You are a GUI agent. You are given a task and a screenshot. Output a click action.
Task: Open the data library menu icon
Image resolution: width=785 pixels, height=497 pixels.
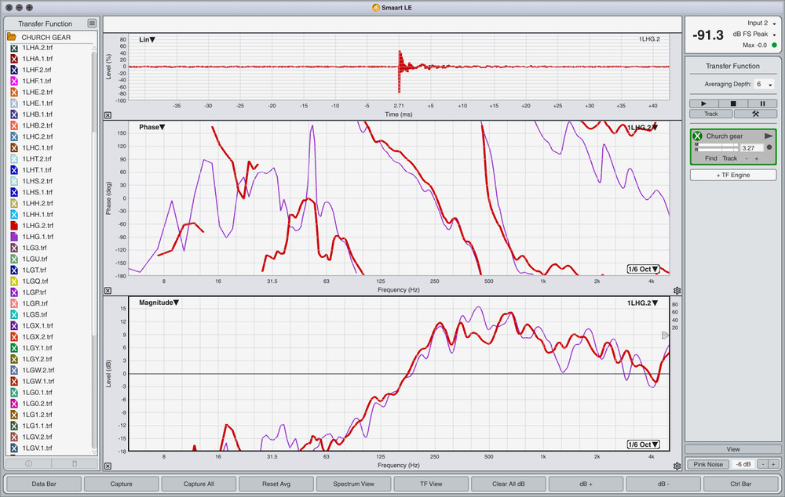pyautogui.click(x=92, y=24)
